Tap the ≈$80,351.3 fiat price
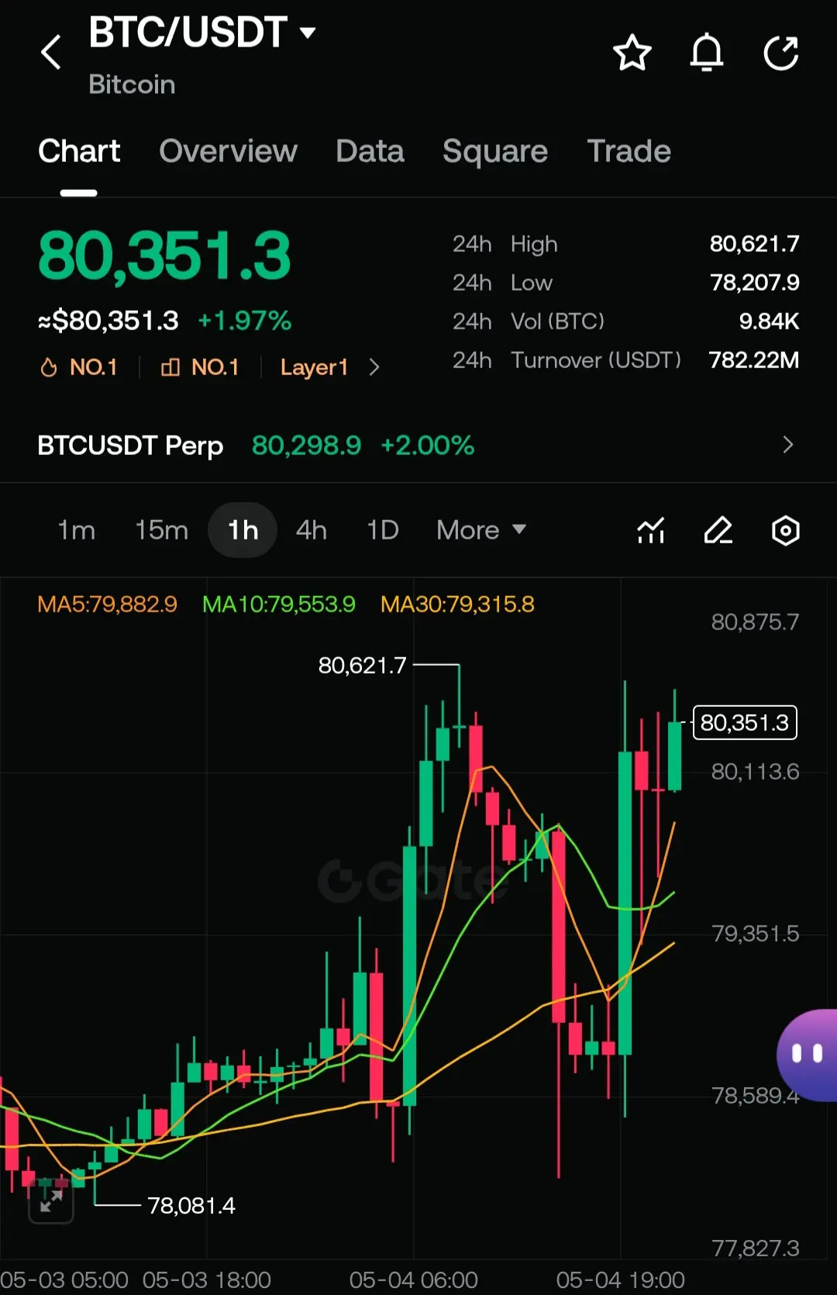This screenshot has width=837, height=1295. click(x=108, y=321)
